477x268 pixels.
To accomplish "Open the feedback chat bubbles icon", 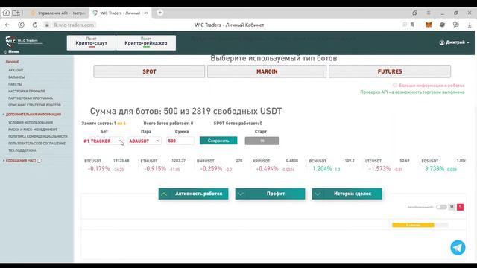I will pyautogui.click(x=455, y=25).
